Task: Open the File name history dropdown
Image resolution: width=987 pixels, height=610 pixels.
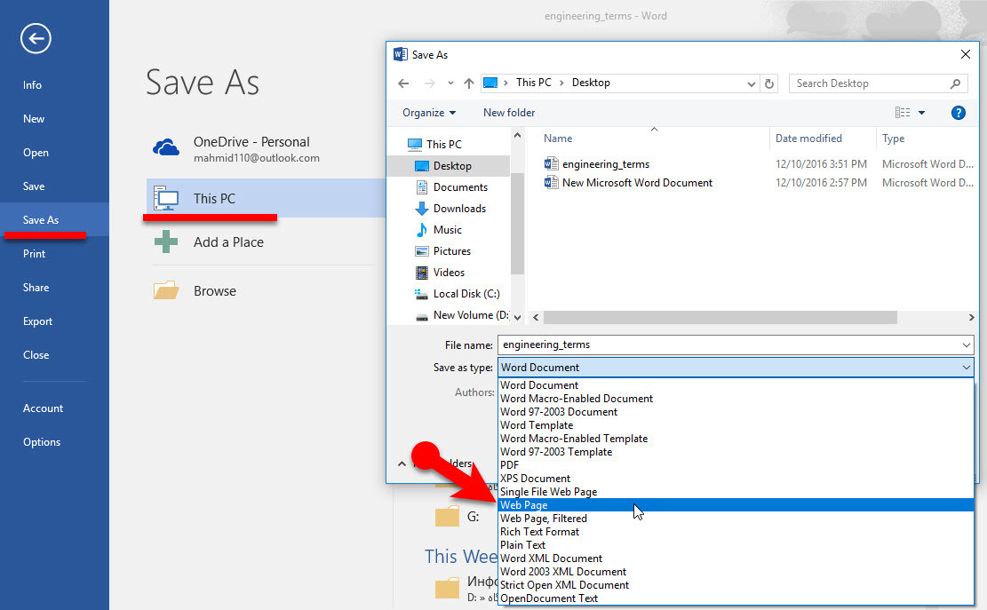Action: (967, 345)
